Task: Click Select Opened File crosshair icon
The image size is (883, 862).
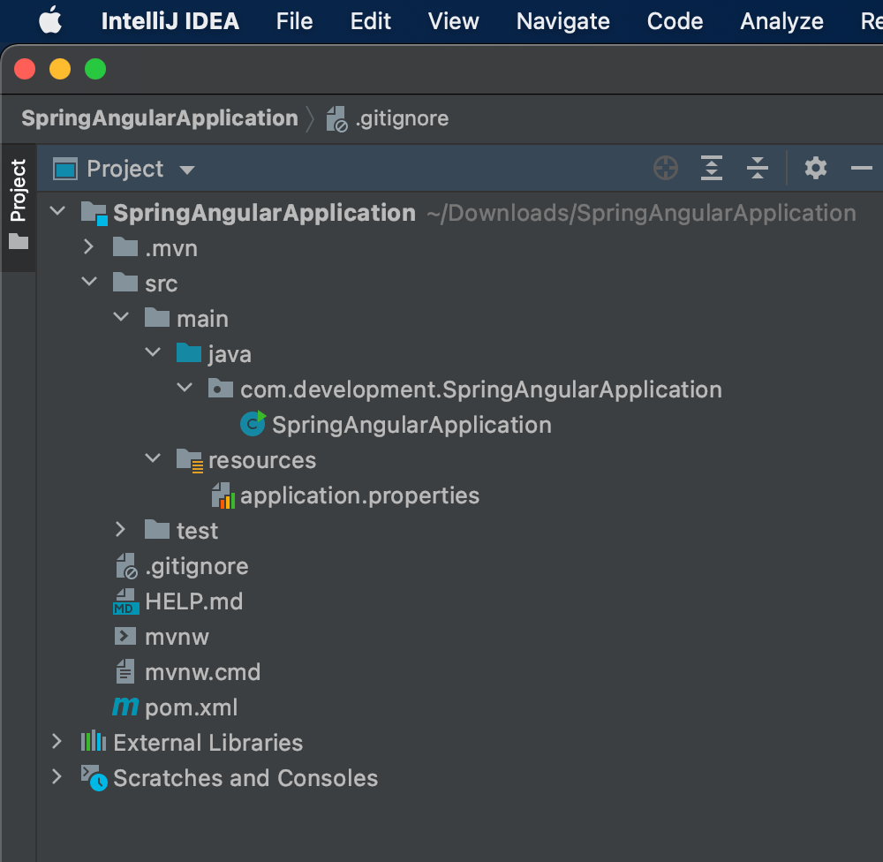Action: (x=666, y=168)
